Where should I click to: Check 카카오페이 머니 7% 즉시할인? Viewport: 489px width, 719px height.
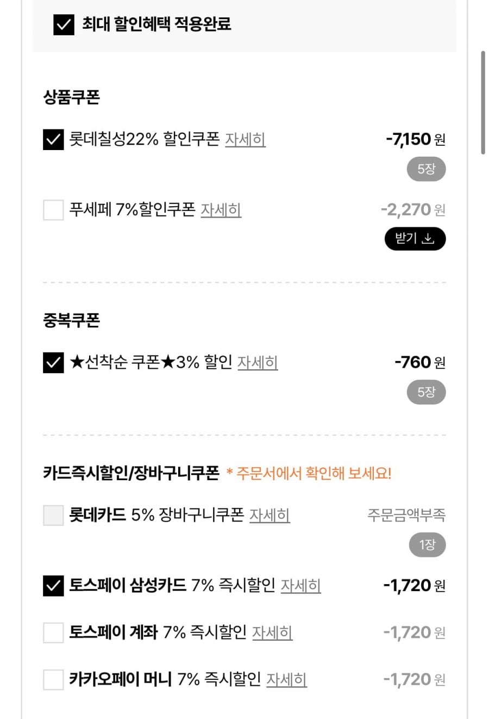pos(53,679)
